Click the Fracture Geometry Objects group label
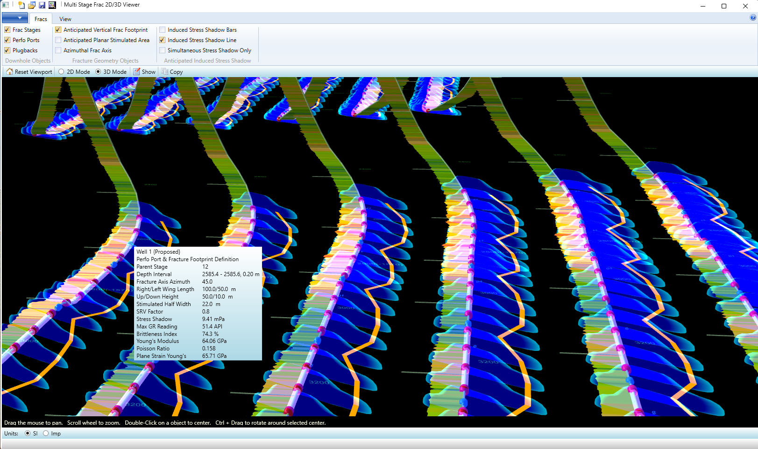The width and height of the screenshot is (758, 449). pyautogui.click(x=105, y=61)
